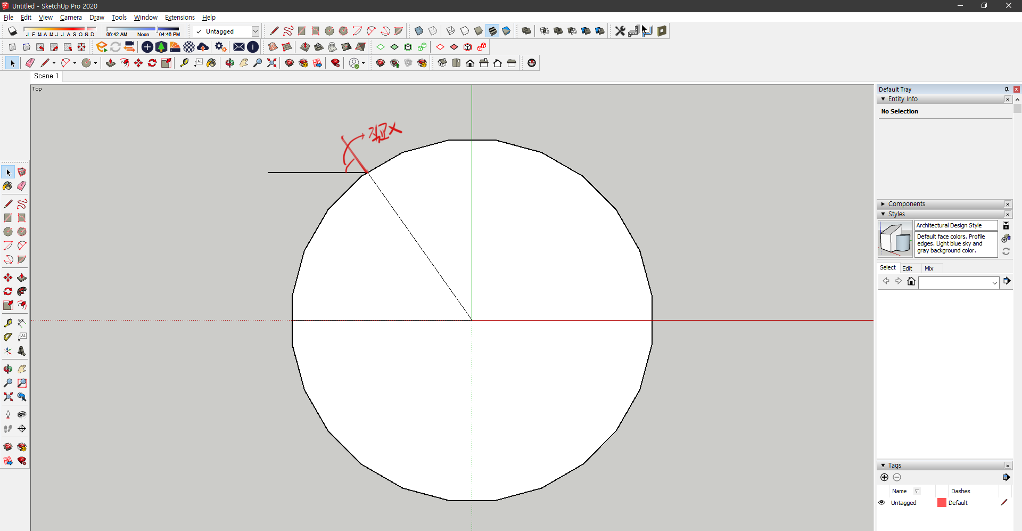Viewport: 1022px width, 531px height.
Task: Choose the Pie tool in left toolbar
Action: point(22,259)
